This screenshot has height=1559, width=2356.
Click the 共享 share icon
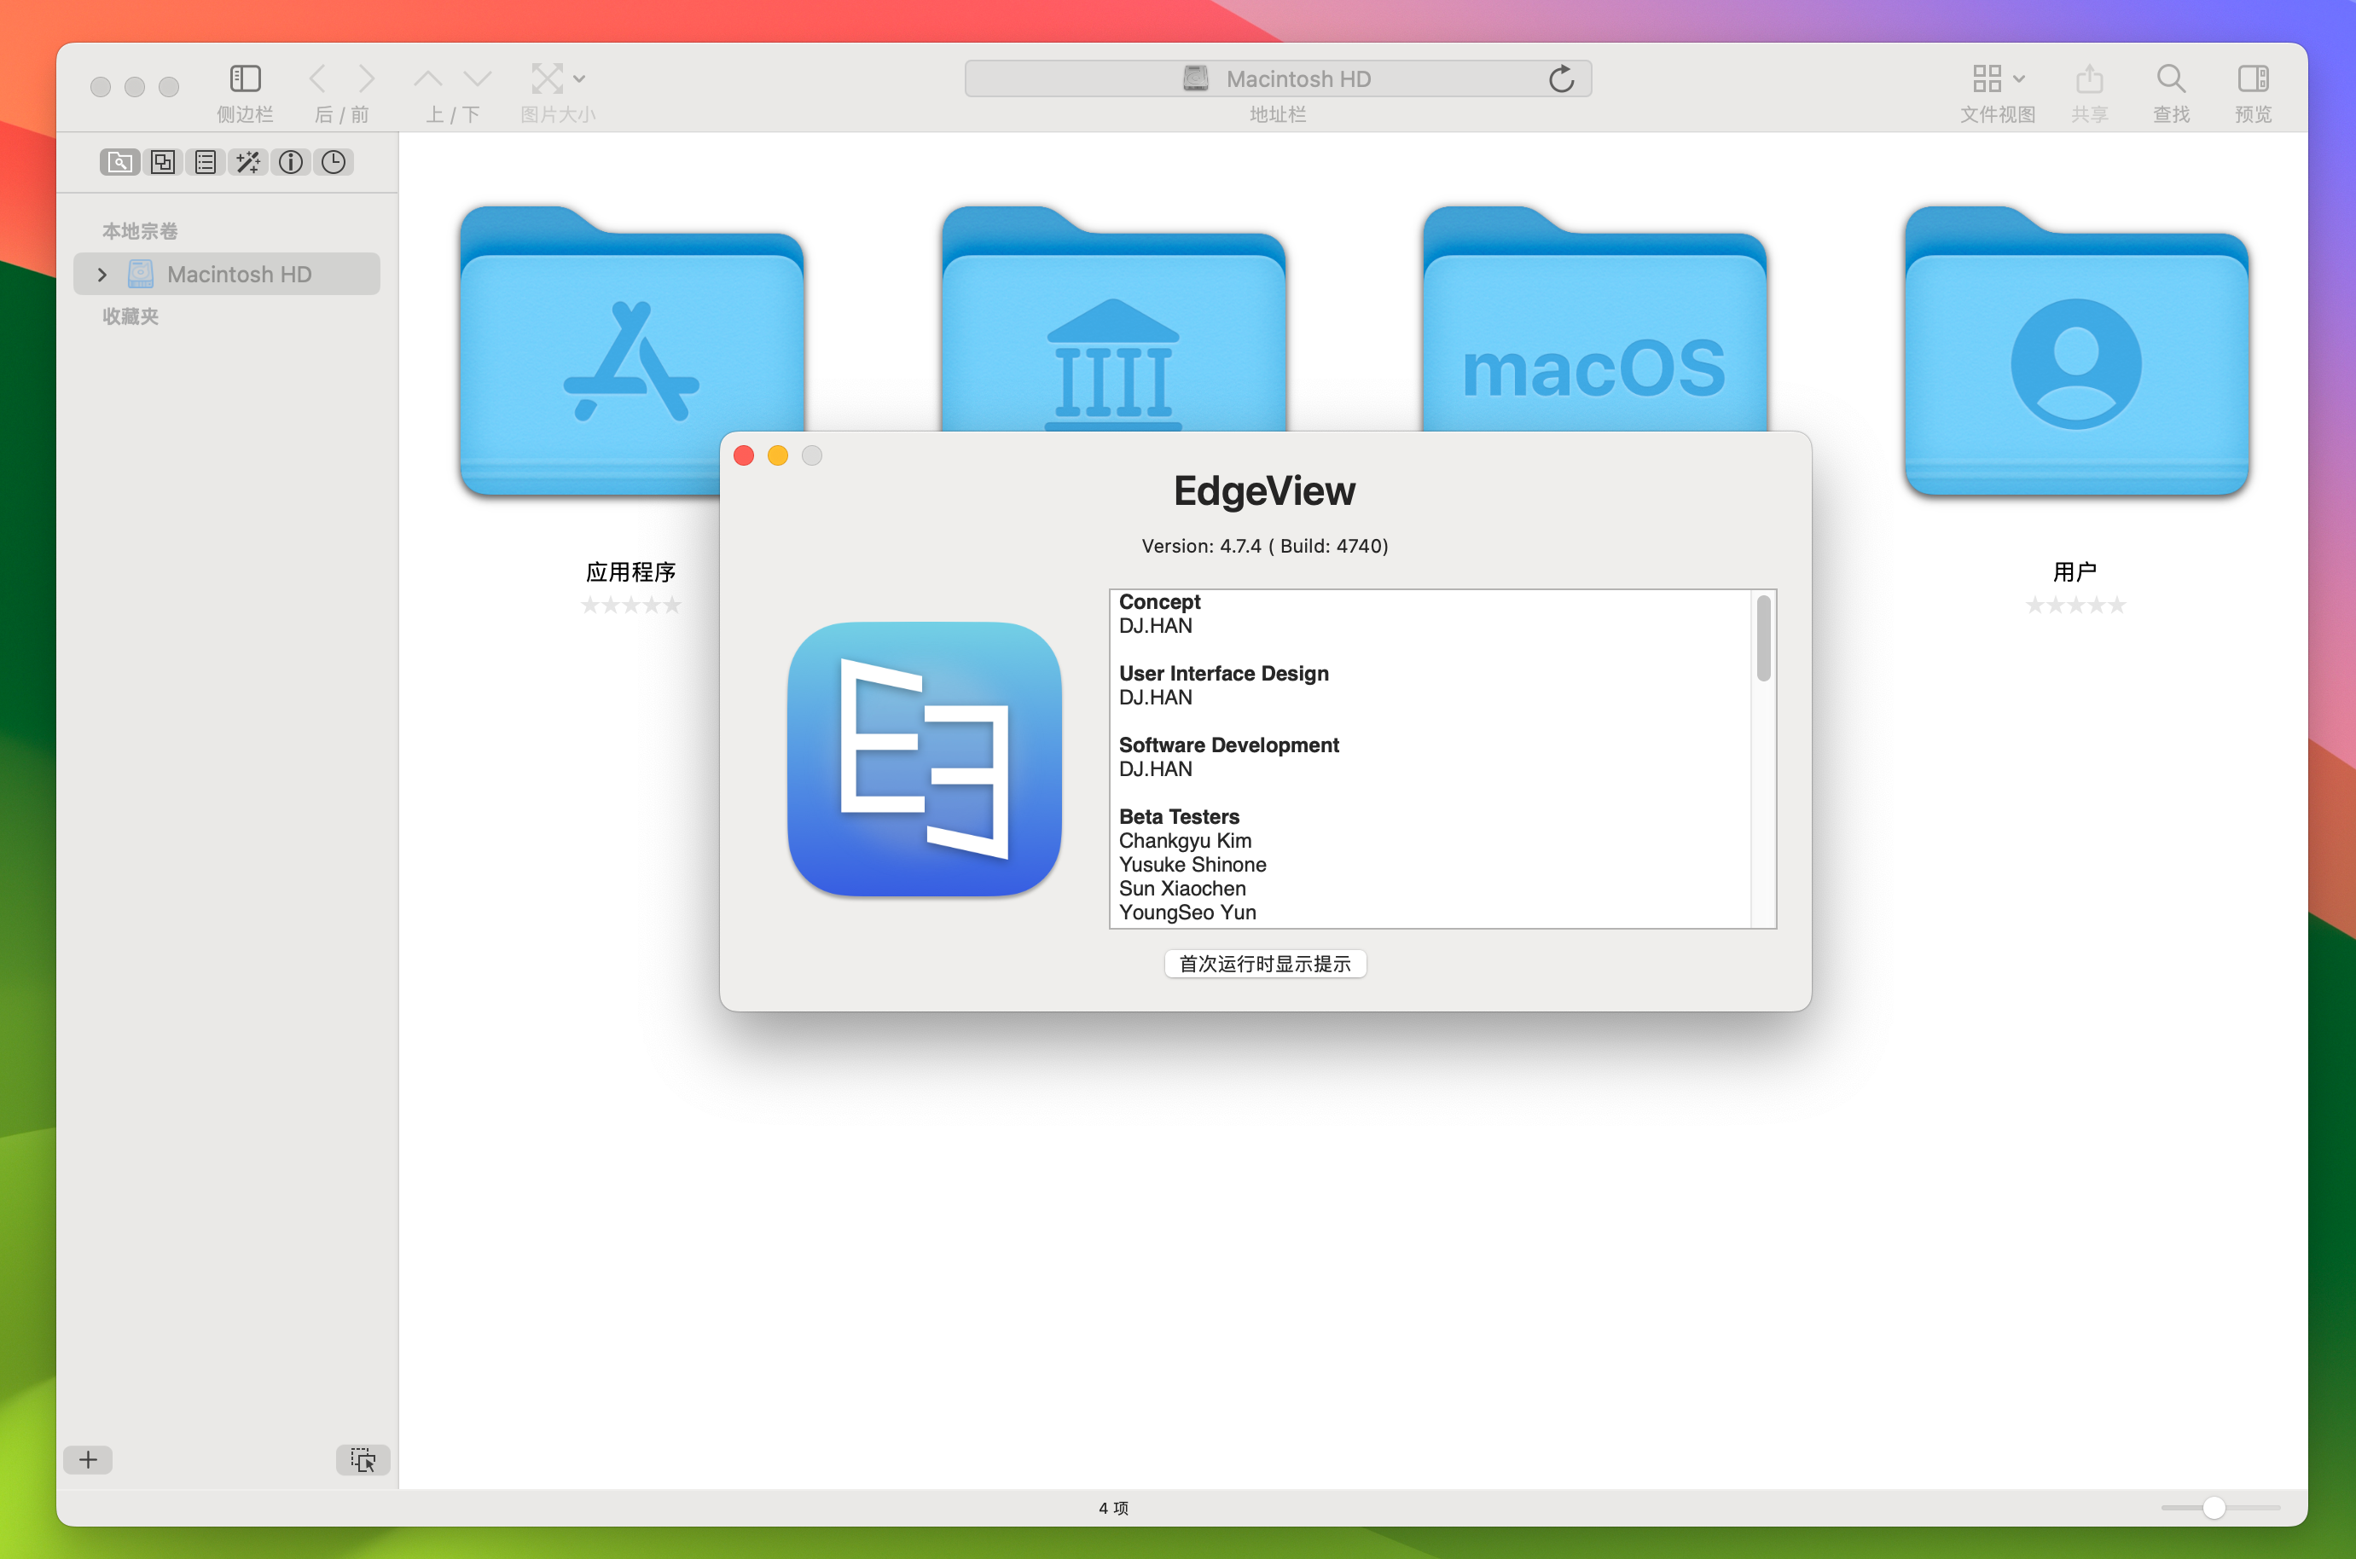pos(2090,78)
